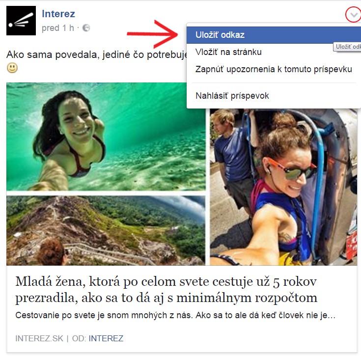Screen dimensions: 361x356
Task: Click the "pred 1 h" timestamp
Action: pos(58,28)
